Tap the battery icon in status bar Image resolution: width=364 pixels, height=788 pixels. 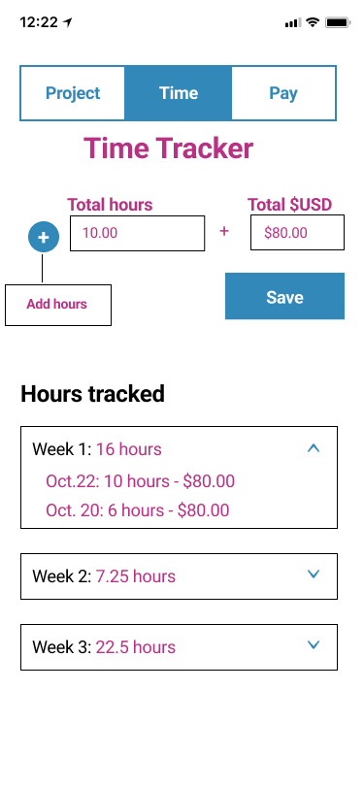338,22
